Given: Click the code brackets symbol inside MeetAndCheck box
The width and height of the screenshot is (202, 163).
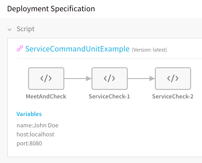Looking at the screenshot, I should [x=46, y=79].
